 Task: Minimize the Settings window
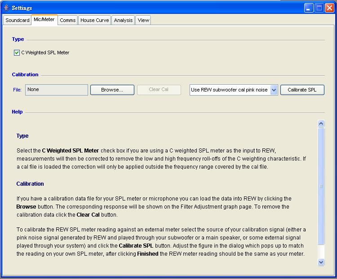click(309, 8)
